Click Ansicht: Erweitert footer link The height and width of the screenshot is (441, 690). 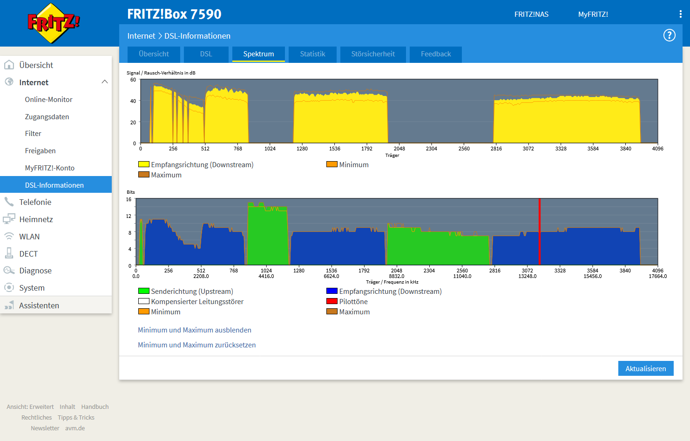[x=30, y=407]
